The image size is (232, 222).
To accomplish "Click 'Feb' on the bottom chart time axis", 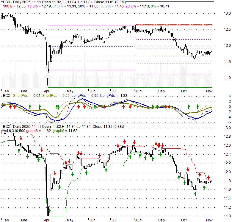I will [x=6, y=220].
